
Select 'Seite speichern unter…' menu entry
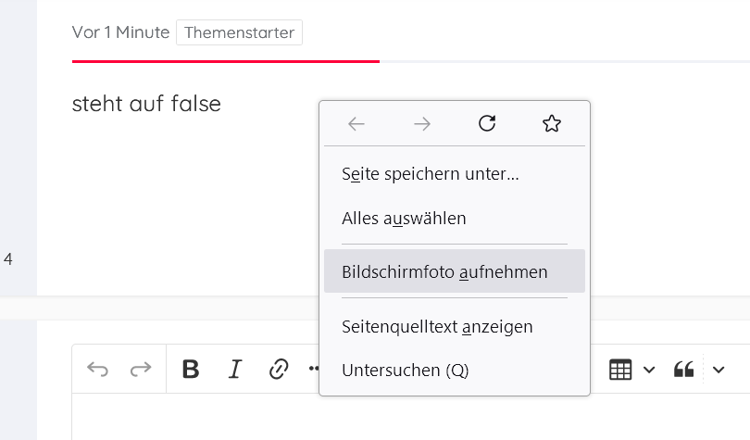tap(430, 173)
